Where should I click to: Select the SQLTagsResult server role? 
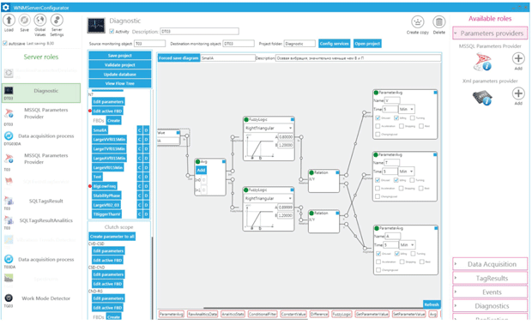click(x=41, y=202)
